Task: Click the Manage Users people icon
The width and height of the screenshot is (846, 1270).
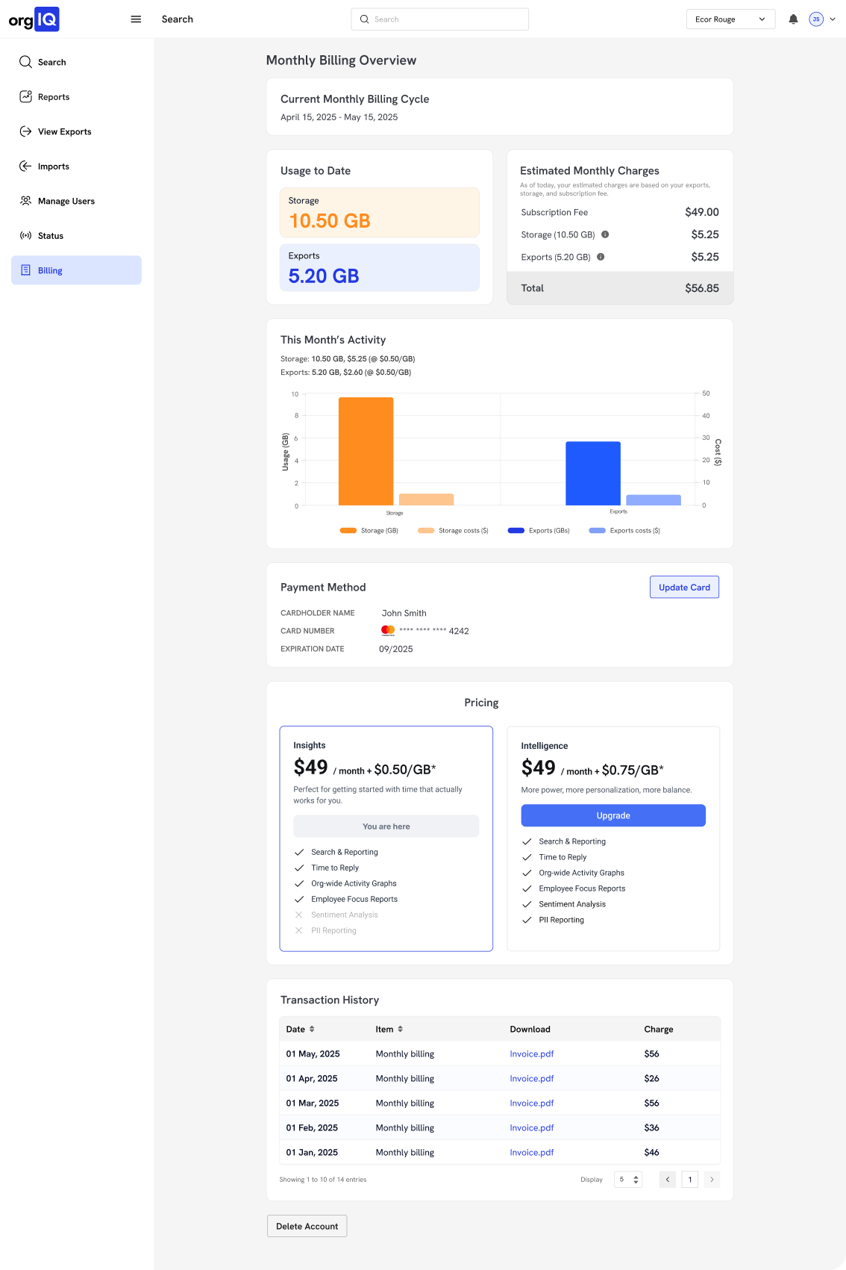Action: [25, 201]
